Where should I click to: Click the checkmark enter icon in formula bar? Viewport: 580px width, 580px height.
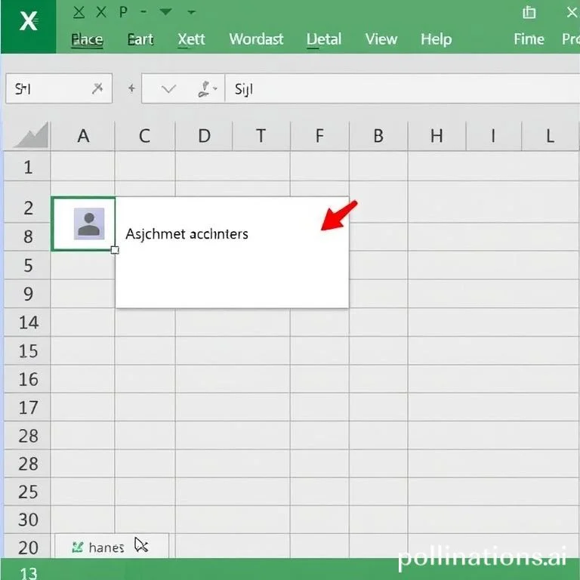(x=169, y=89)
